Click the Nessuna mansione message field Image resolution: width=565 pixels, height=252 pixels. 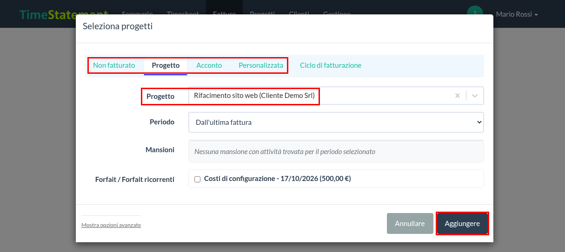(336, 152)
